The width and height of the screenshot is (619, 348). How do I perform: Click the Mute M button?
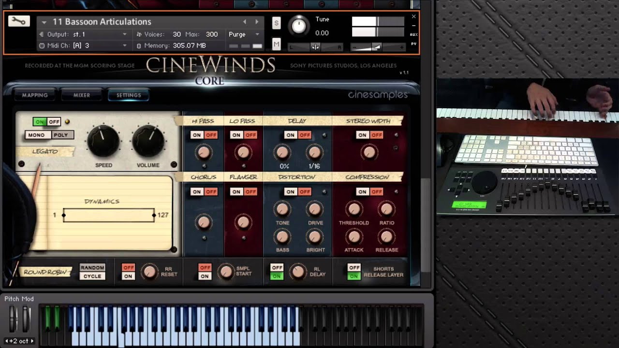pyautogui.click(x=276, y=44)
